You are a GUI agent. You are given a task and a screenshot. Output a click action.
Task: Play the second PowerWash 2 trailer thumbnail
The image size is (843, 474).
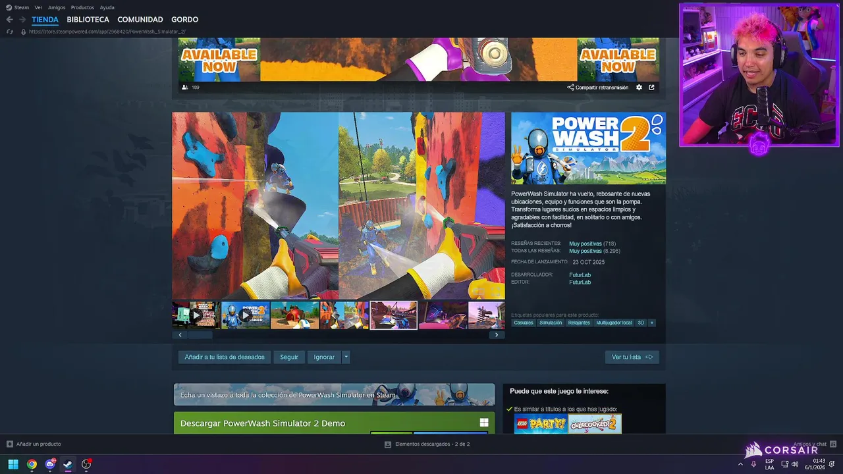245,315
